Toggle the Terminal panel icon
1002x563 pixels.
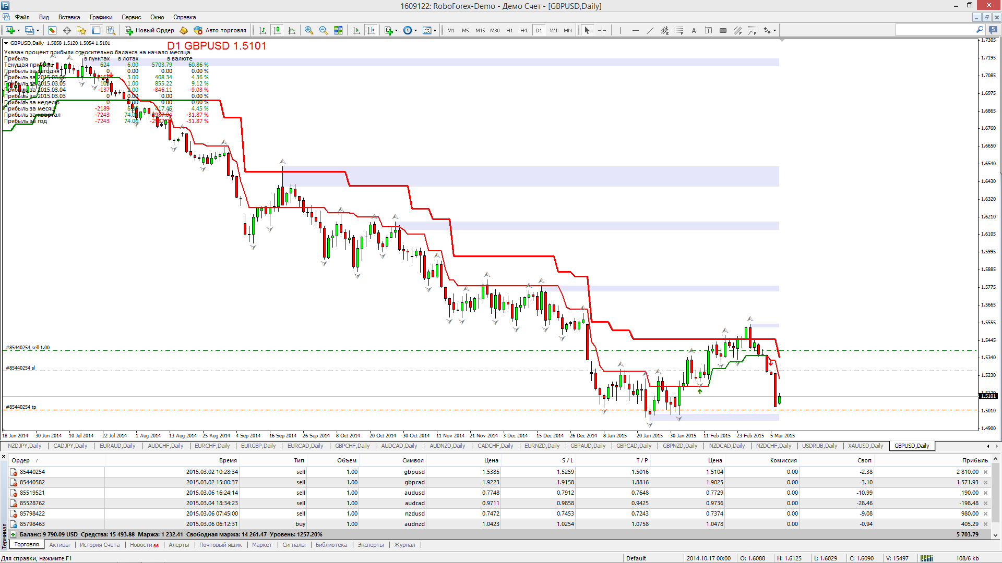[x=96, y=30]
